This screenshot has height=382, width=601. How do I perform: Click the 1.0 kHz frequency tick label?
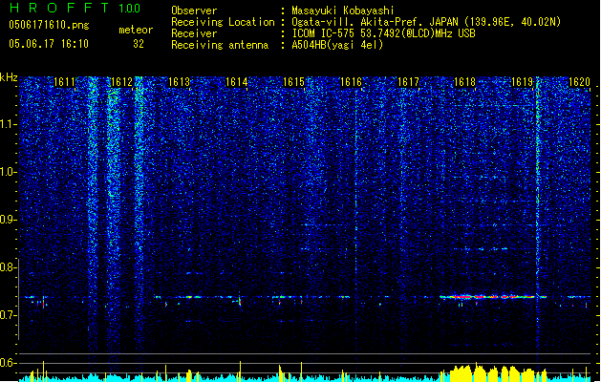pyautogui.click(x=8, y=172)
